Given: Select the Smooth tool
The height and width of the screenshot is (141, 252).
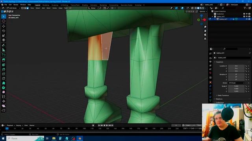Looking at the screenshot, I should click(x=4, y=92).
